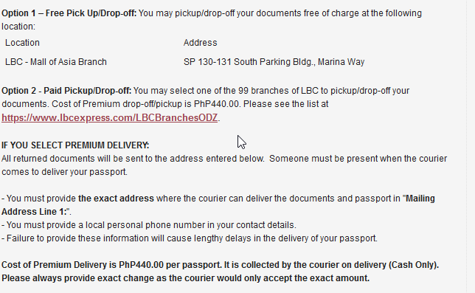Viewport: 475px width, 293px height.
Task: Click 'Cost of Premium Delivery is PhP440.00' text
Action: 83,265
